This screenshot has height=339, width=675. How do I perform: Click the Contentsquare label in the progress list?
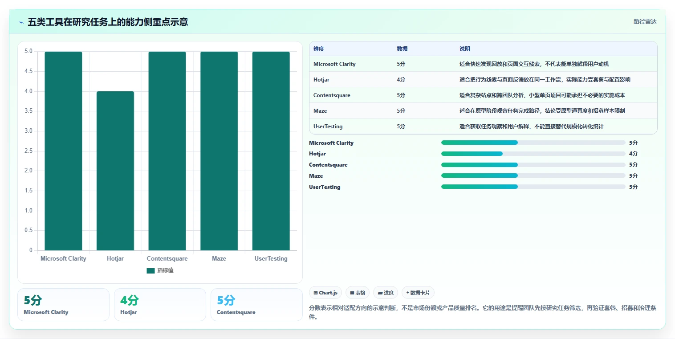(328, 165)
